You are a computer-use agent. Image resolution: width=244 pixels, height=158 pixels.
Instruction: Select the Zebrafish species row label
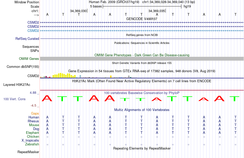tap(32, 144)
